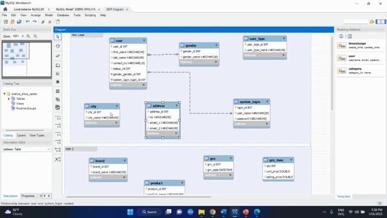Choose the place new view tool
The height and width of the screenshot is (218, 387).
(58, 99)
